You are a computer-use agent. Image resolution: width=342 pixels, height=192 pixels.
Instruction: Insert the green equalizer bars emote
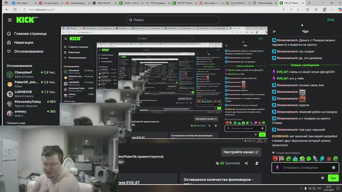point(295,158)
